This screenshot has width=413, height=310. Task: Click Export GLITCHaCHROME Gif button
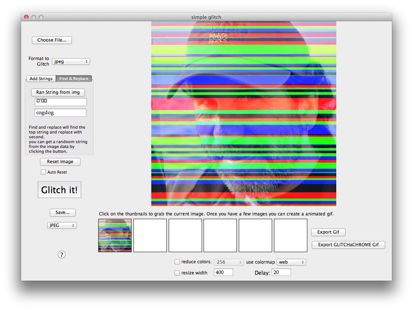tap(348, 245)
